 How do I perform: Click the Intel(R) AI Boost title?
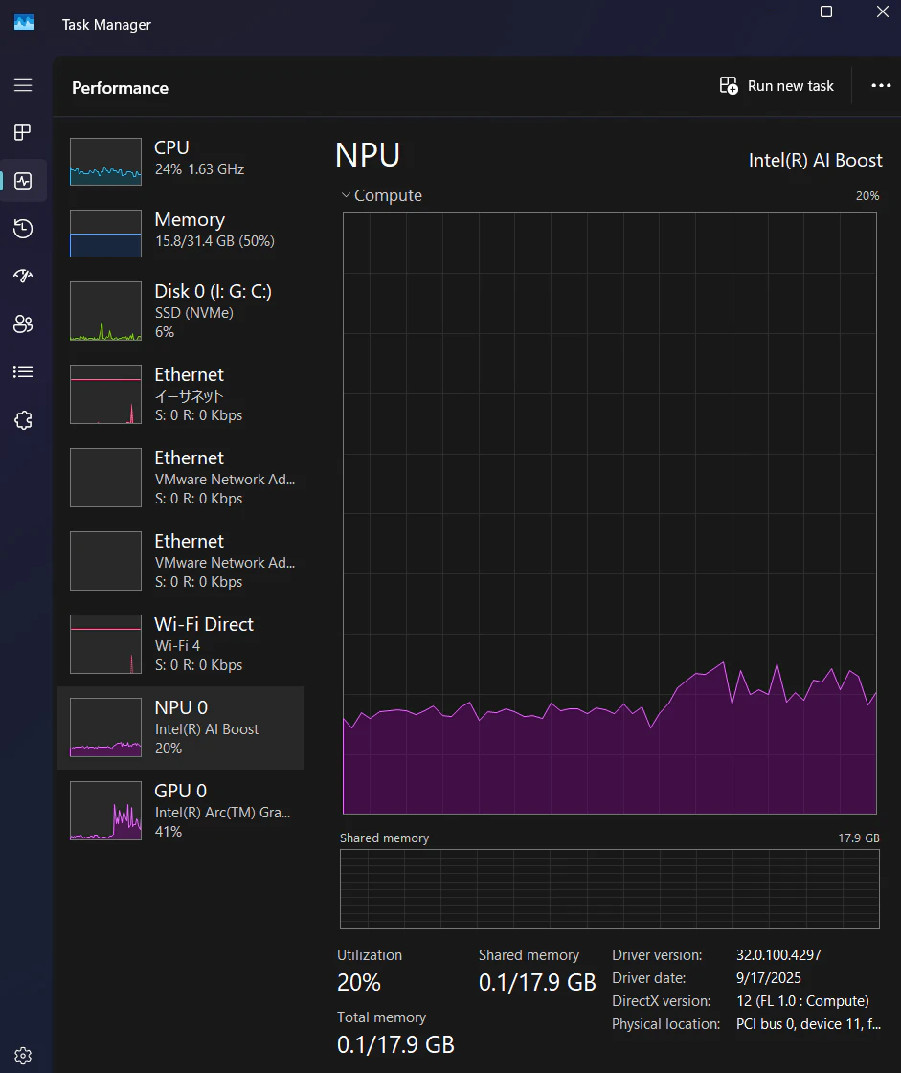(816, 160)
